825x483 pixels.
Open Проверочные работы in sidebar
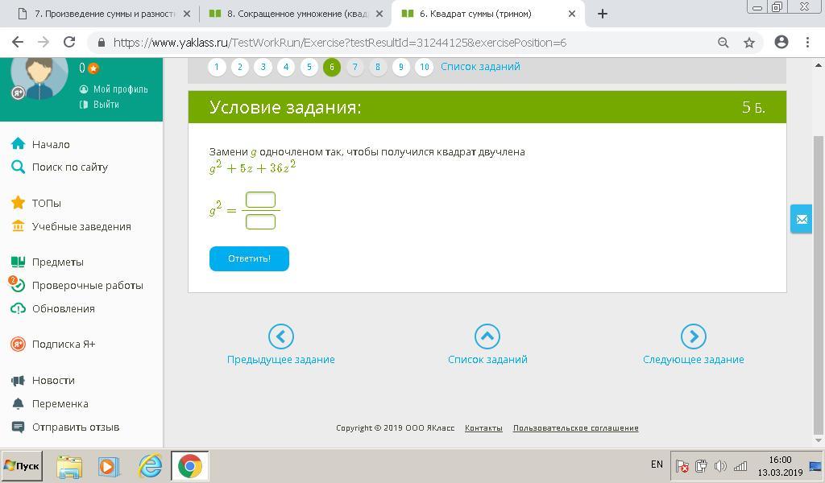(x=87, y=285)
